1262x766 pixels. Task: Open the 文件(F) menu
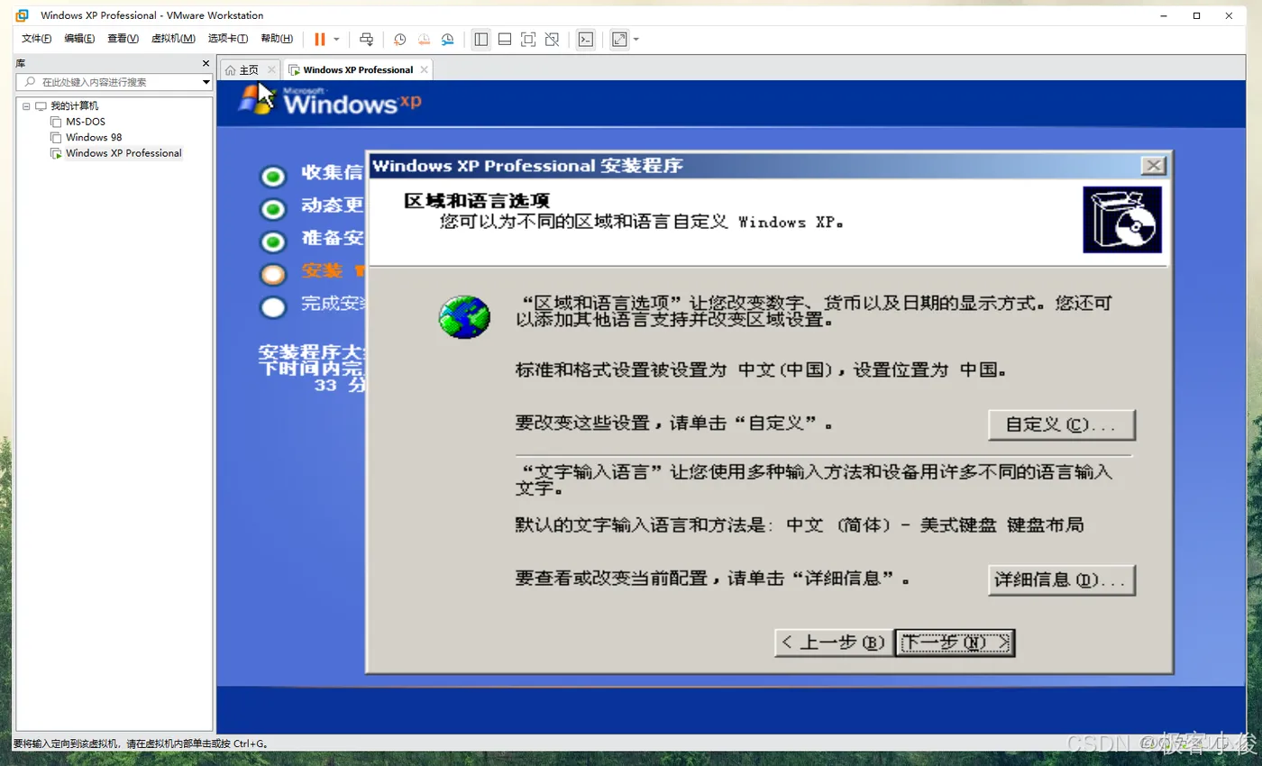(37, 39)
